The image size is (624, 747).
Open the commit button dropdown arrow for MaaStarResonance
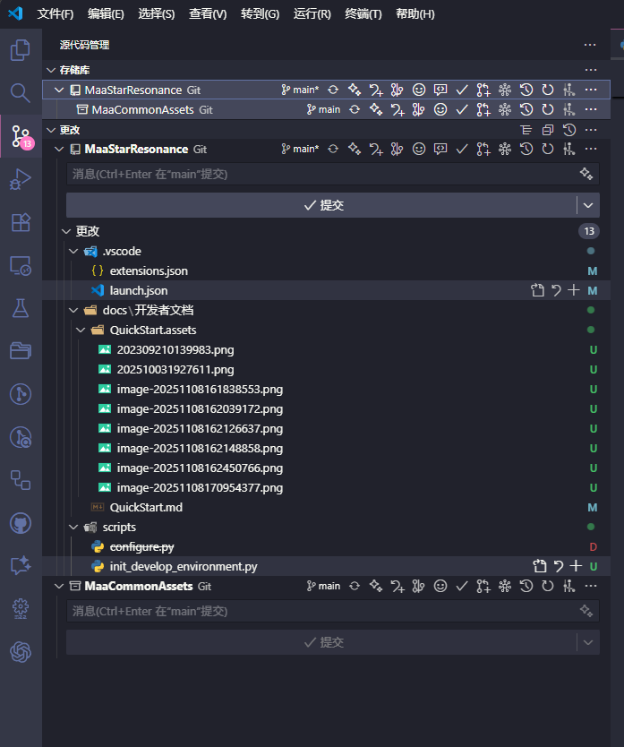587,205
